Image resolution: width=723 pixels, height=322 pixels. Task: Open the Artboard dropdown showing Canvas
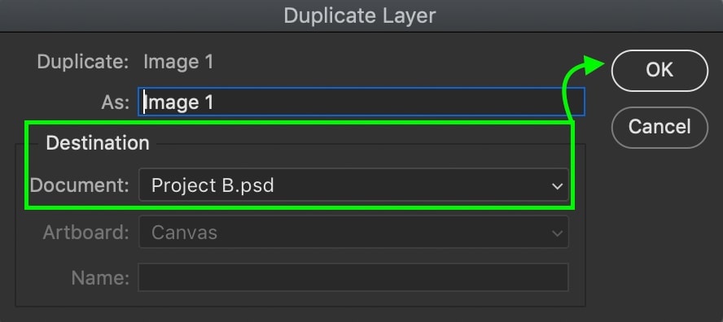[353, 233]
